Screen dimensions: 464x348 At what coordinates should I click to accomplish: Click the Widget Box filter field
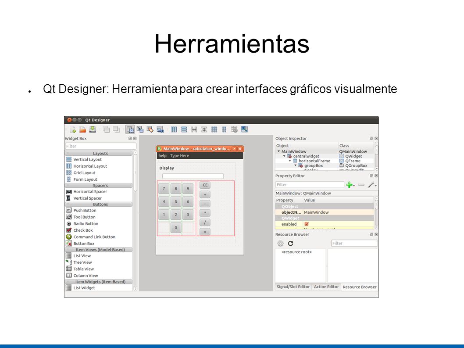[x=100, y=146]
